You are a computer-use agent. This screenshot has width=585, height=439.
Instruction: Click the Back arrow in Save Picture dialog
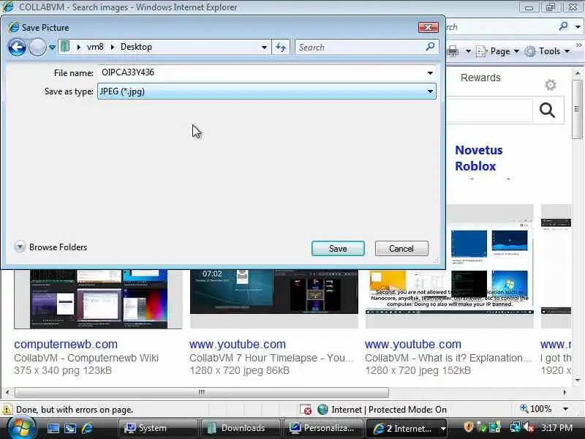17,48
